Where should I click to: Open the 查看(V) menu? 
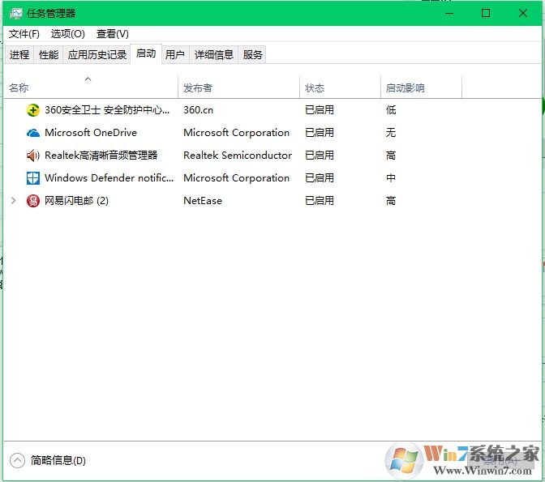[x=113, y=34]
